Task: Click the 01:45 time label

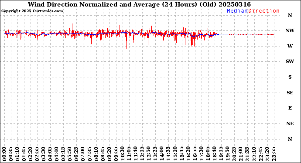Action: [x=24, y=154]
